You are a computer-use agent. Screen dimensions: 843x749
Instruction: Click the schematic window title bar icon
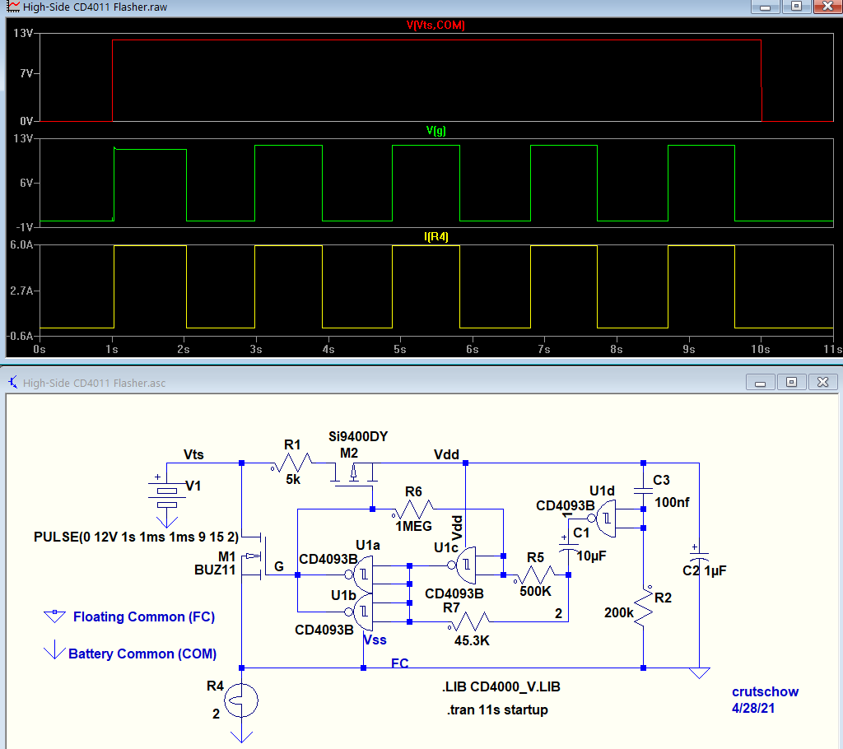[x=13, y=382]
